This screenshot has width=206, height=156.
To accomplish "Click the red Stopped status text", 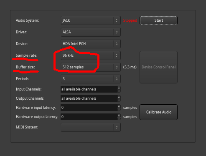I will [x=130, y=20].
